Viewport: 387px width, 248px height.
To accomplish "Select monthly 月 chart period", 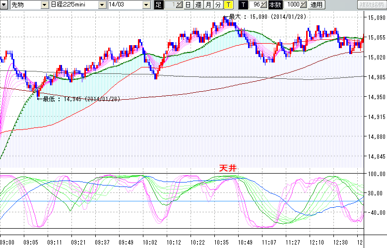I will pyautogui.click(x=208, y=4).
